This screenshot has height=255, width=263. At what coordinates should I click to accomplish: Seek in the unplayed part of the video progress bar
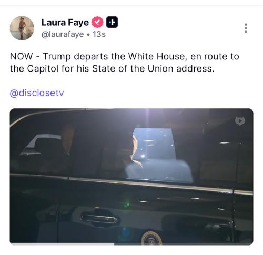[184, 244]
